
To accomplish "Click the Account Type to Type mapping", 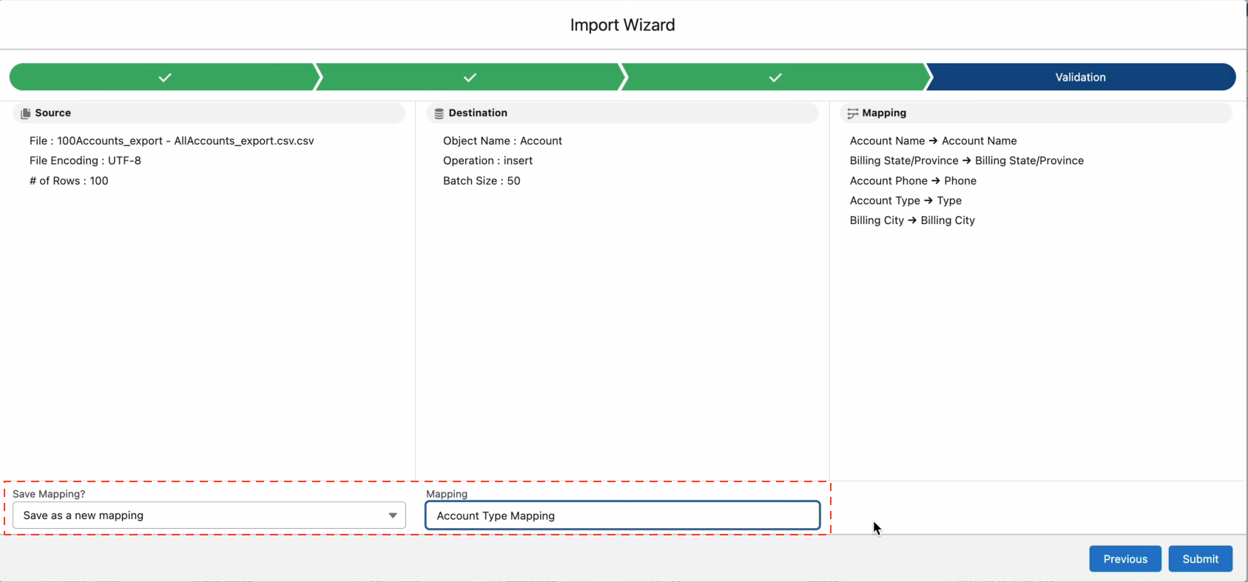I will tap(905, 200).
